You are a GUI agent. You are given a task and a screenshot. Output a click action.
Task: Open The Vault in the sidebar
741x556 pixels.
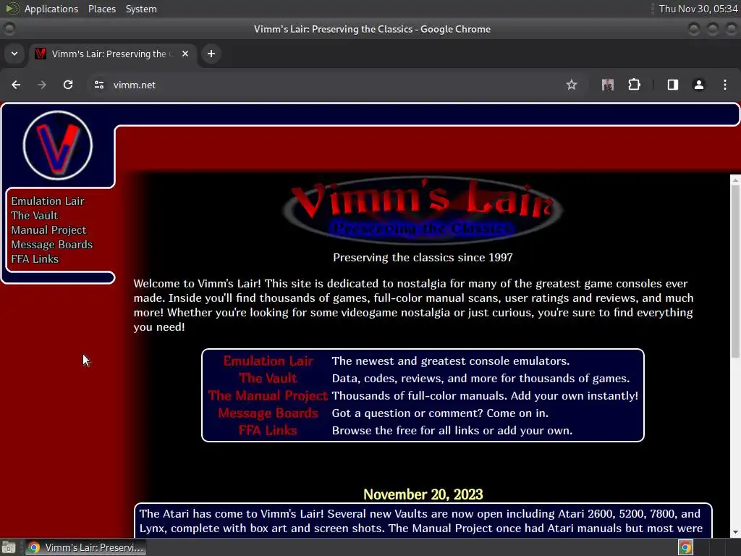(x=35, y=216)
